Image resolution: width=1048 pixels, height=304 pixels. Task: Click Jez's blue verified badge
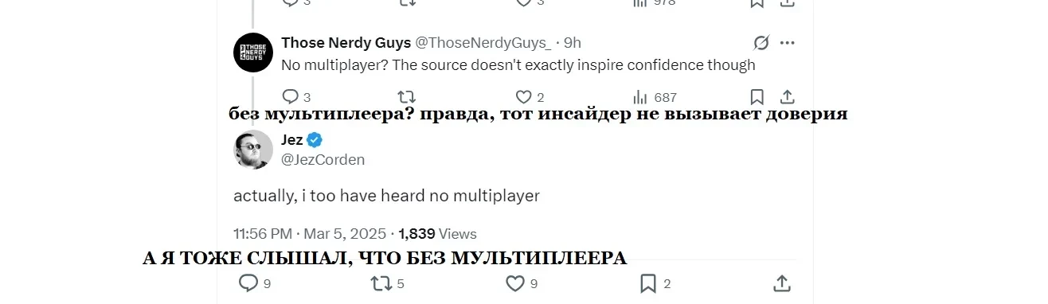coord(315,141)
